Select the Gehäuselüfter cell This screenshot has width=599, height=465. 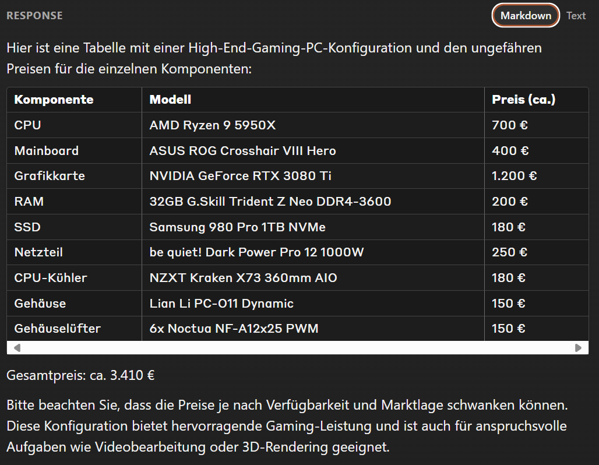[74, 329]
